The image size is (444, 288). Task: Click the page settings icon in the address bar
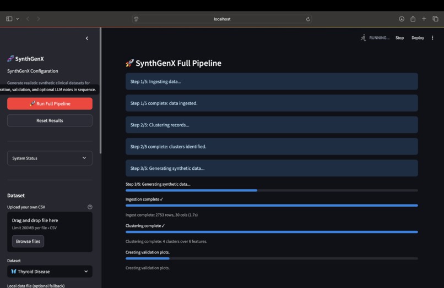(137, 19)
